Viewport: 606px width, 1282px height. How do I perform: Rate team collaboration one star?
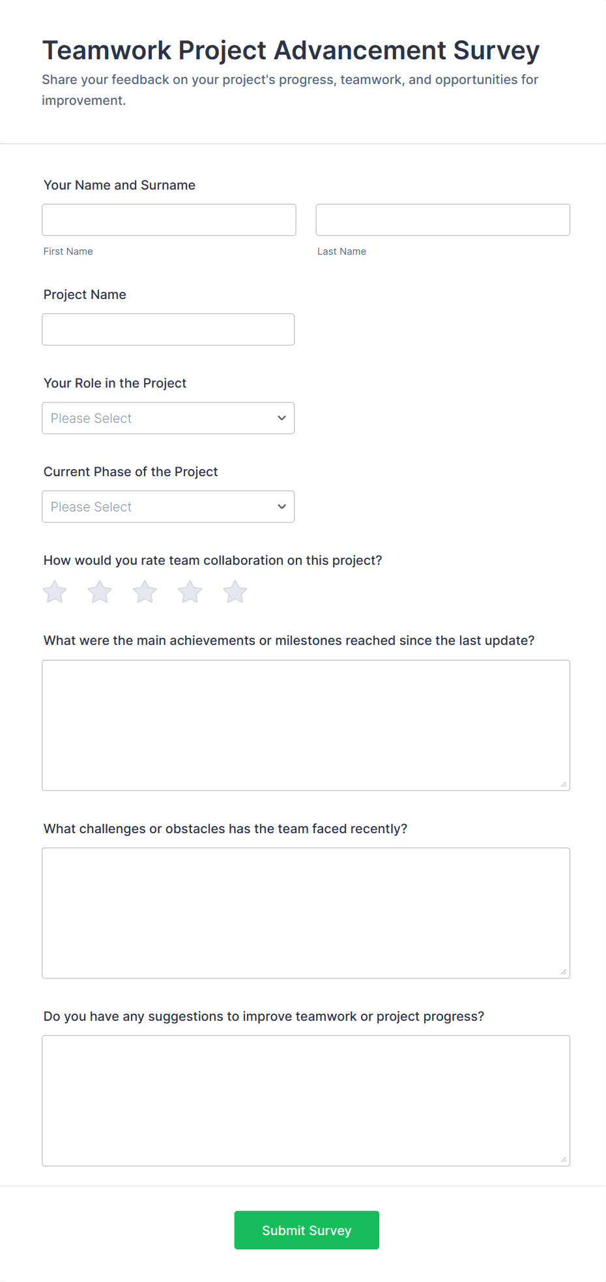click(55, 592)
